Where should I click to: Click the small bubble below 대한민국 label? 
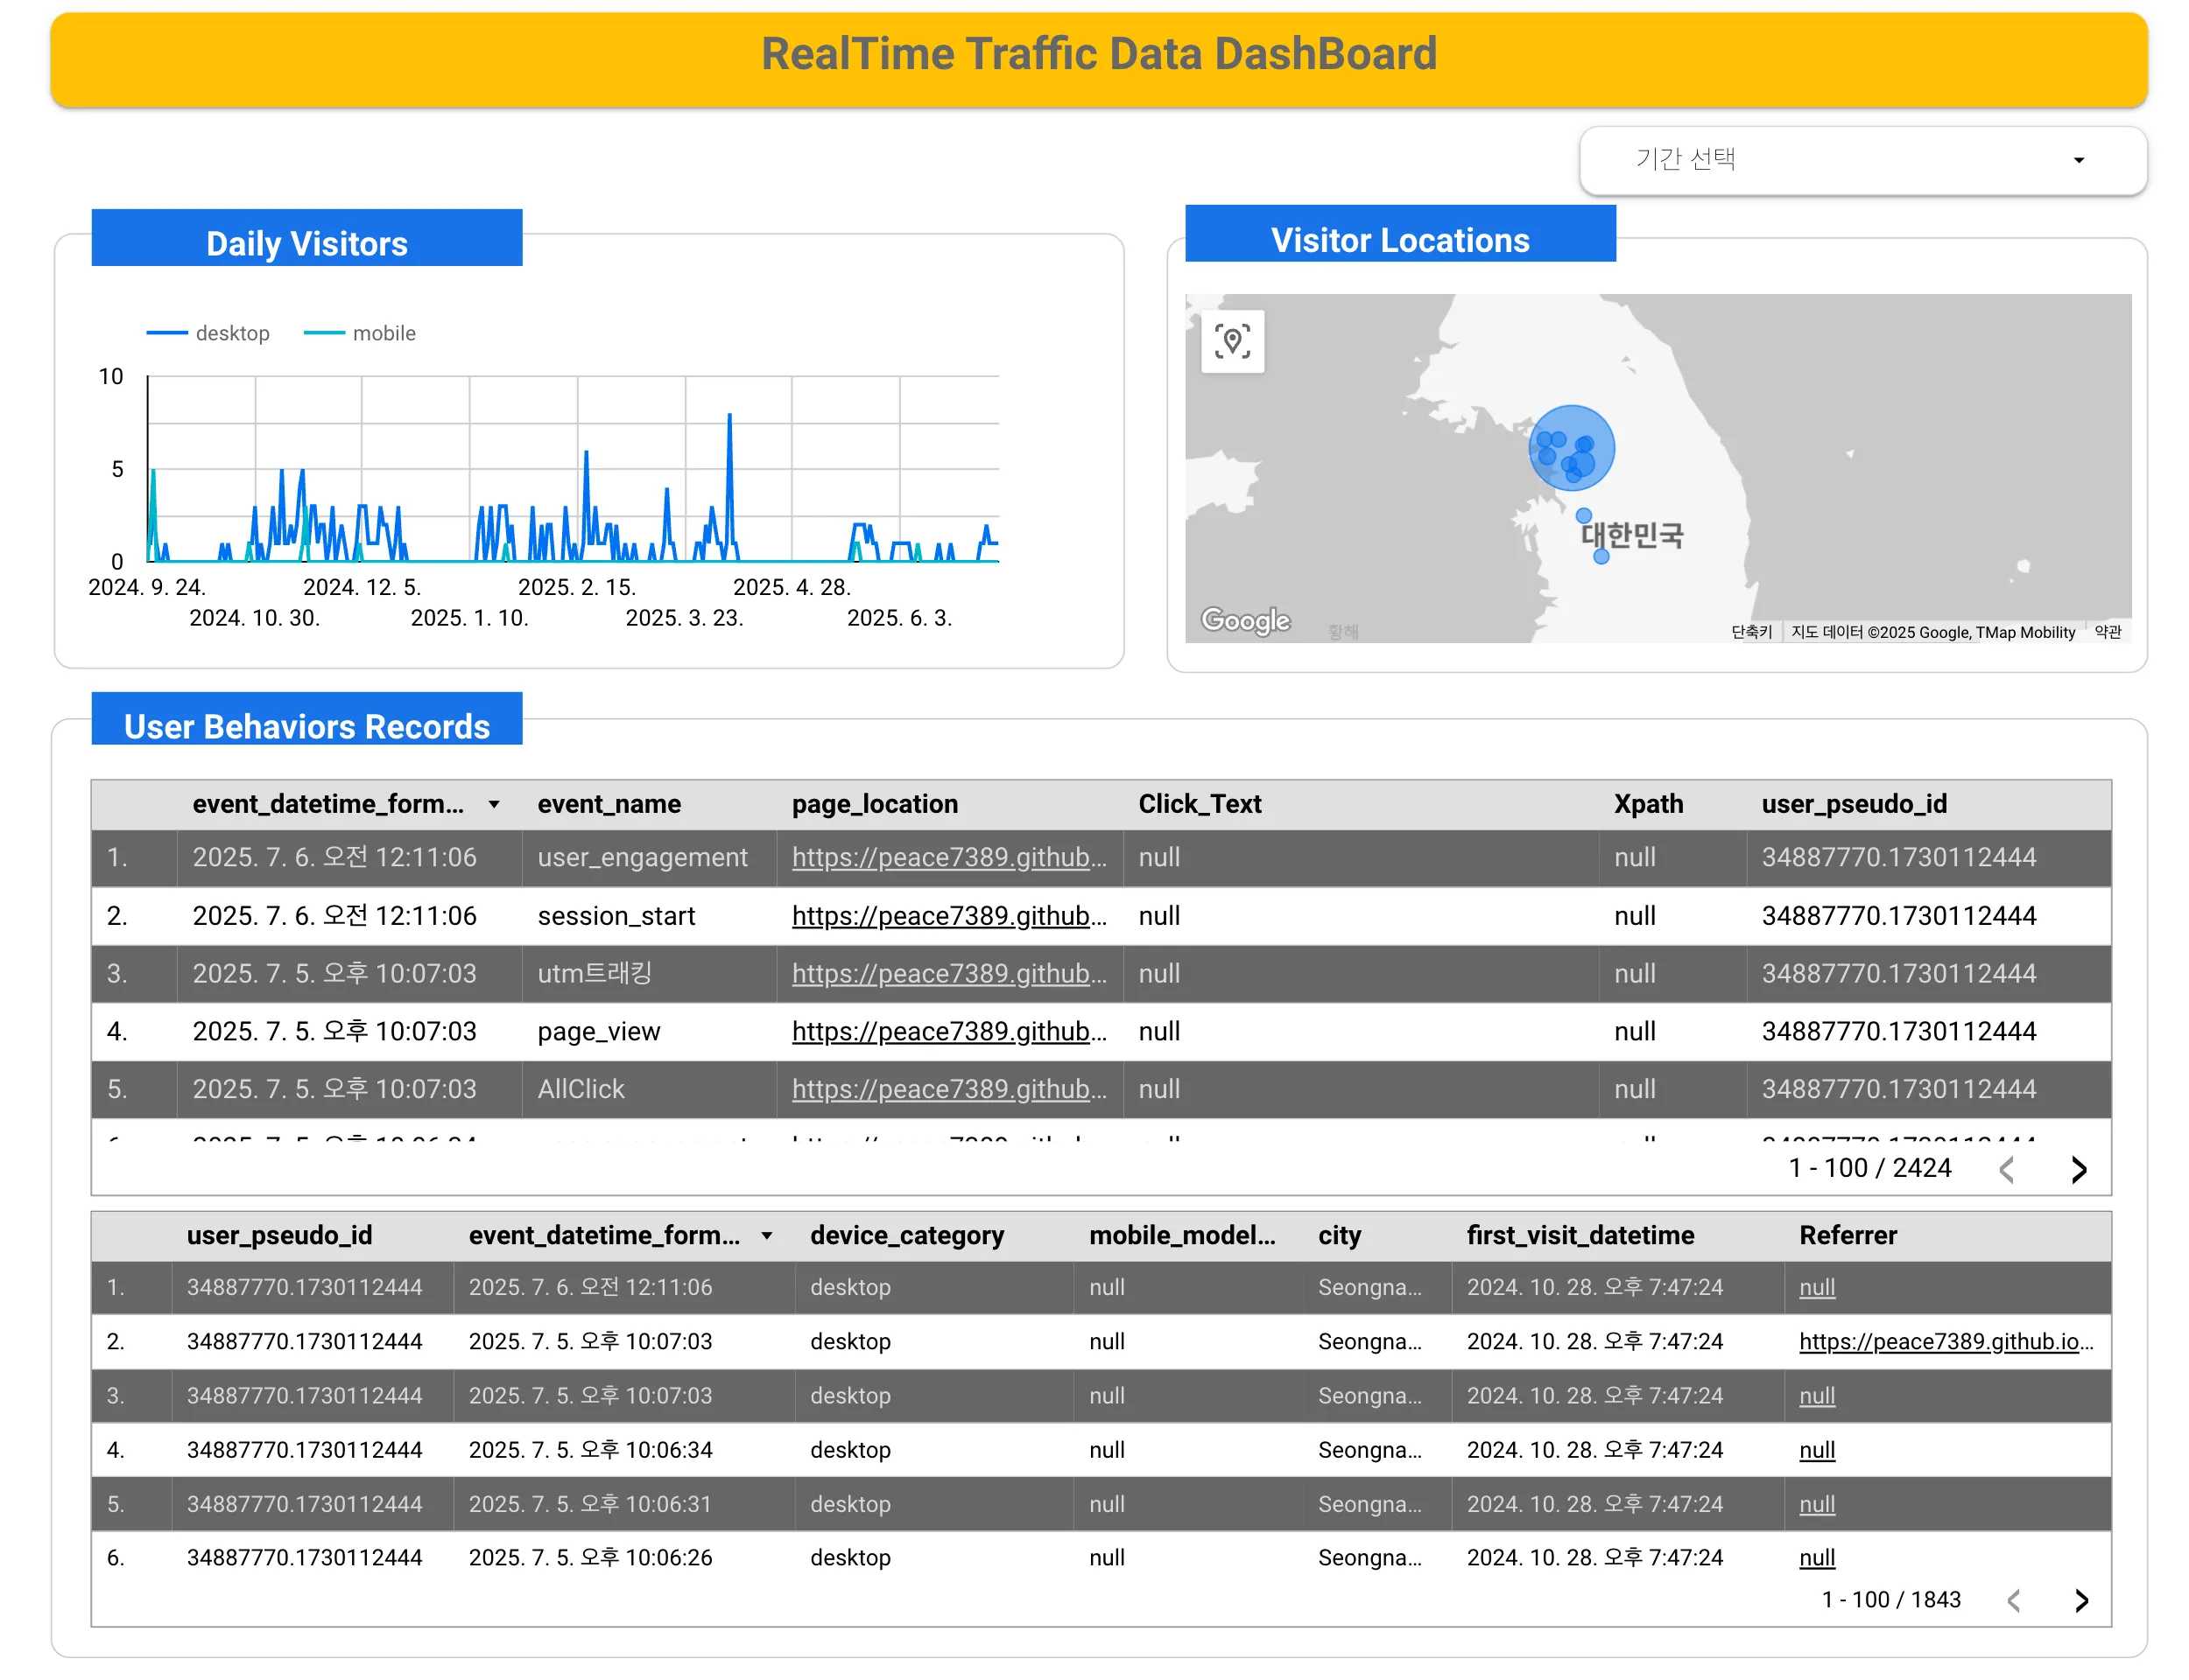(x=1601, y=557)
